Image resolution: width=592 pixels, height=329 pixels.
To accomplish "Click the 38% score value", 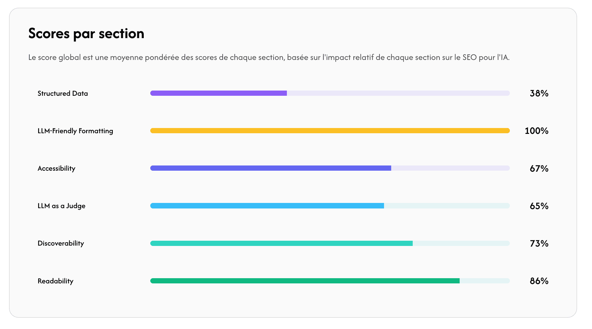I will (539, 93).
